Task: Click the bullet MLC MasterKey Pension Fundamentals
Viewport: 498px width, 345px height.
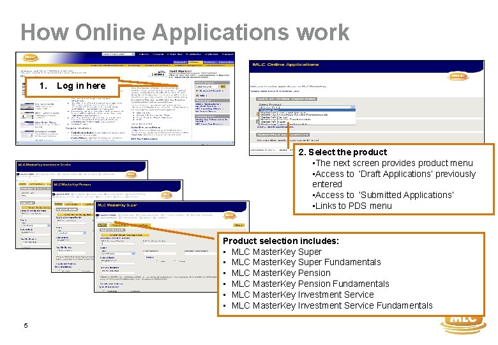Action: tap(310, 284)
